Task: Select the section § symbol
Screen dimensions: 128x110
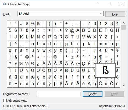Action: tap(16, 57)
